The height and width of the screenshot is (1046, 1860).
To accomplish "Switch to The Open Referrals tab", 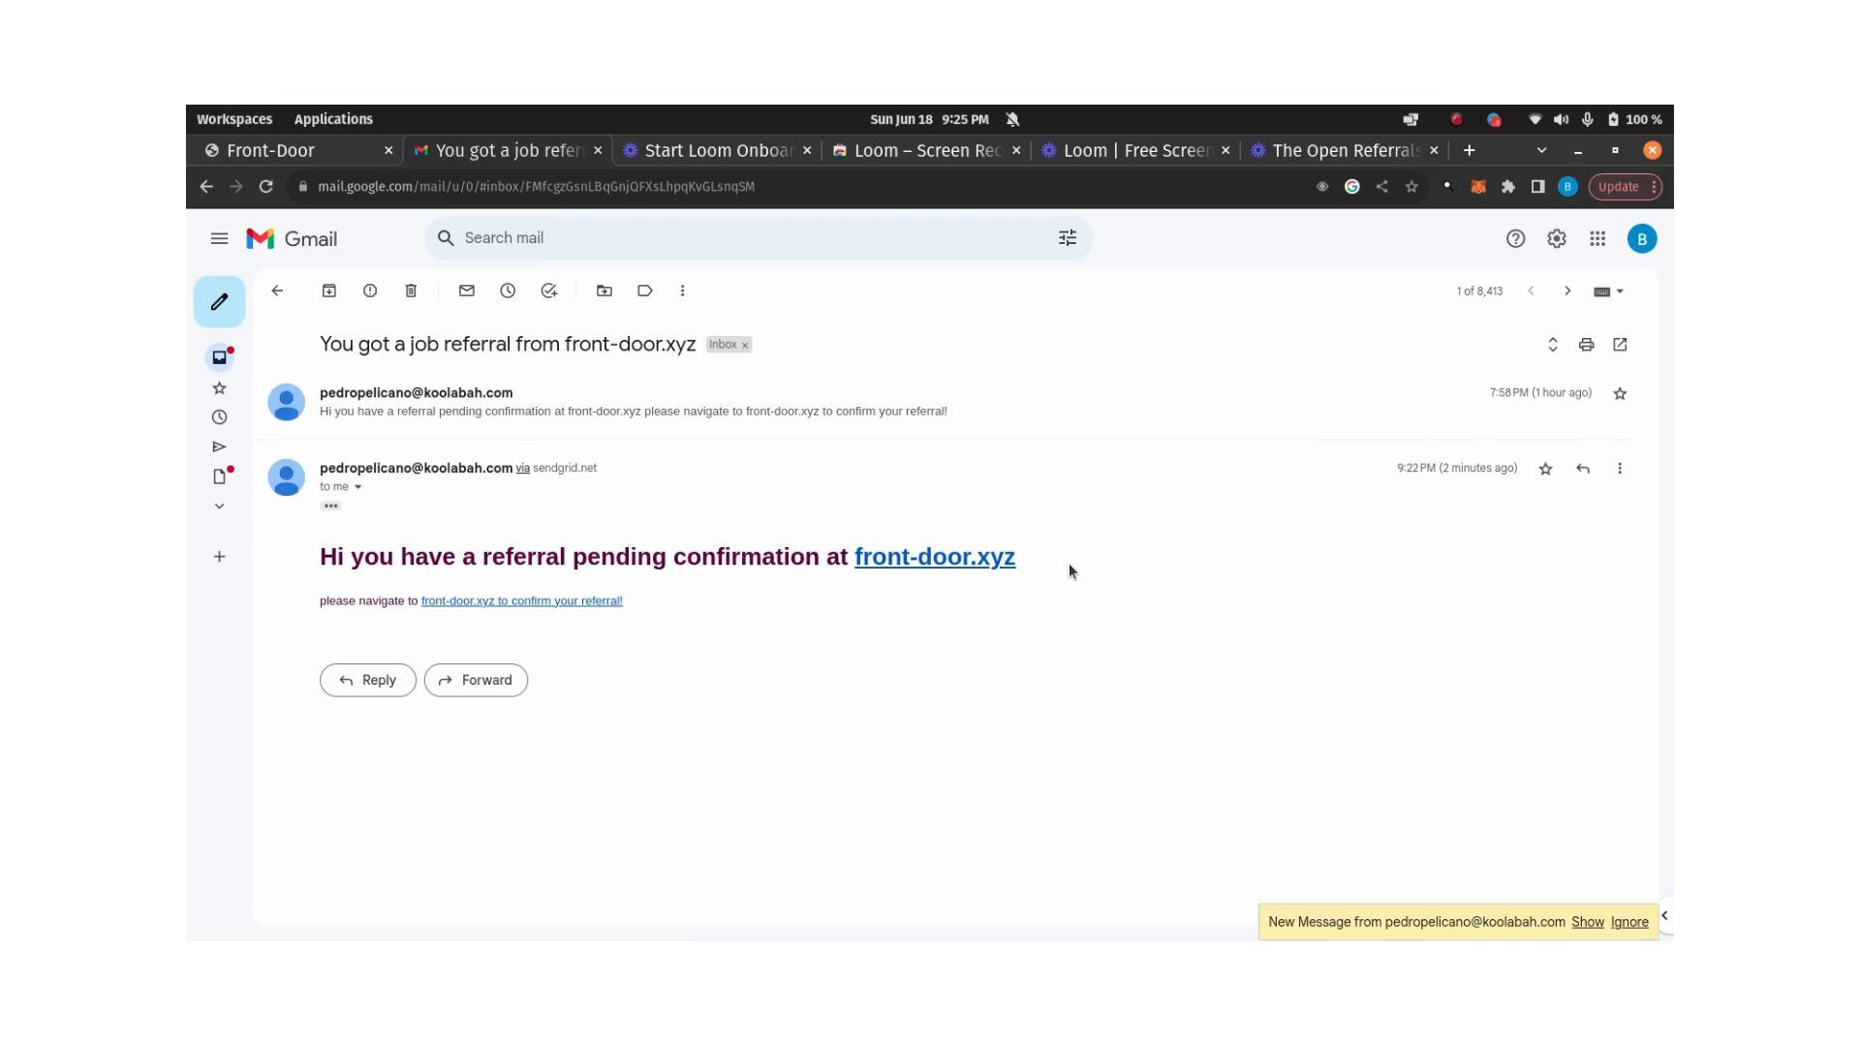I will (1345, 150).
